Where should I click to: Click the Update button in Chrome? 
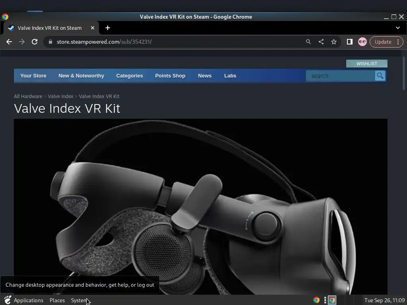383,42
